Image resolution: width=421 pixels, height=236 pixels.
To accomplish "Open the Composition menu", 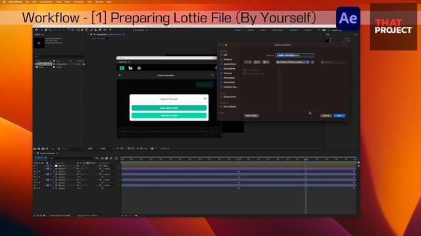I will pos(46,1).
